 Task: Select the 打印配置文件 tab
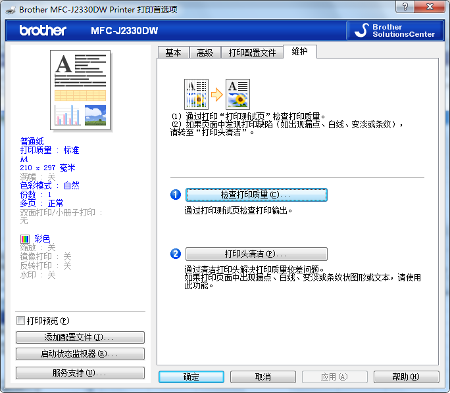click(x=252, y=53)
